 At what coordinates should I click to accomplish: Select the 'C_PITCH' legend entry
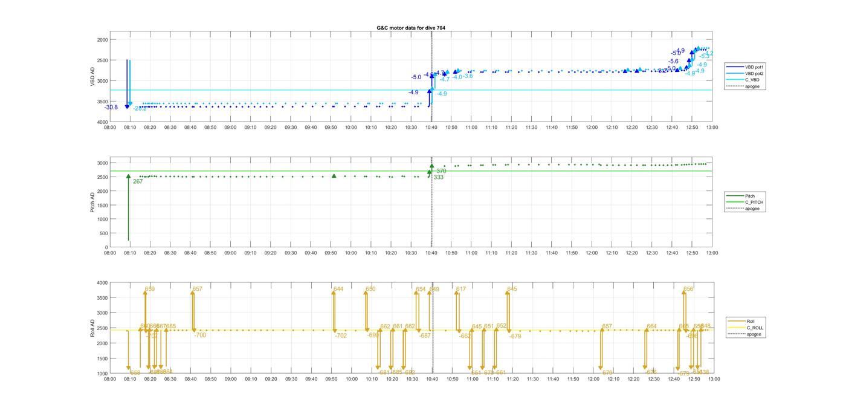pyautogui.click(x=744, y=202)
